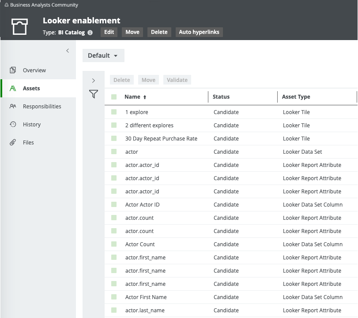Screen dimensions: 358x318
Task: Open the Default view dropdown
Action: click(x=103, y=55)
